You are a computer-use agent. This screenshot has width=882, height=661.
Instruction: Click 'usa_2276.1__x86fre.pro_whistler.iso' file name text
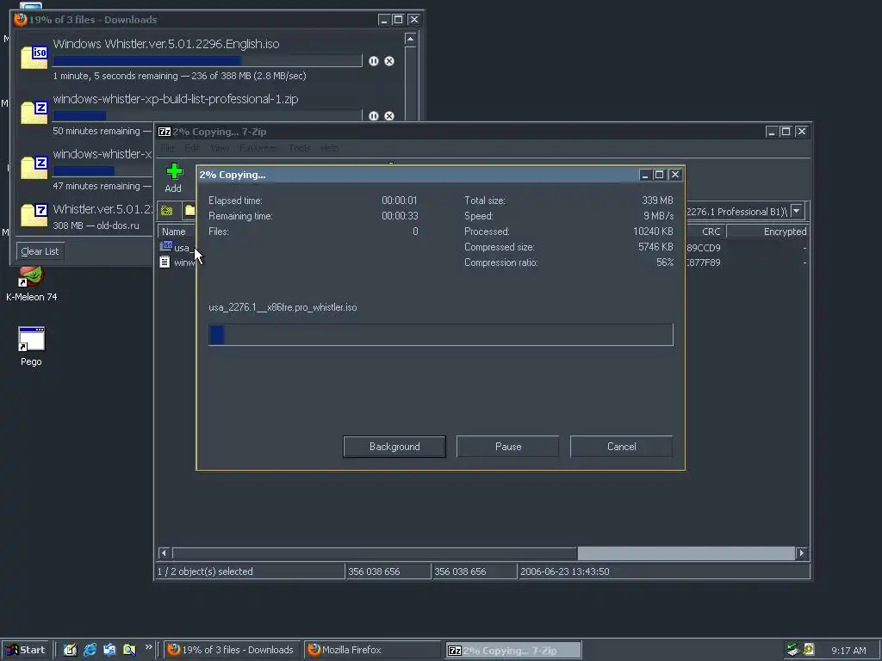tap(283, 307)
